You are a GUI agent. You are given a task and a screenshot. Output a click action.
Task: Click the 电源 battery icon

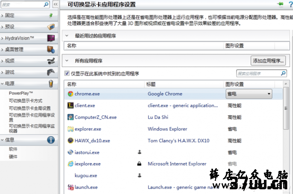click(x=51, y=84)
